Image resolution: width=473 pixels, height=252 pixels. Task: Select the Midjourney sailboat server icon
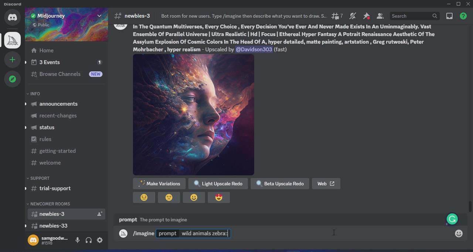(x=12, y=40)
